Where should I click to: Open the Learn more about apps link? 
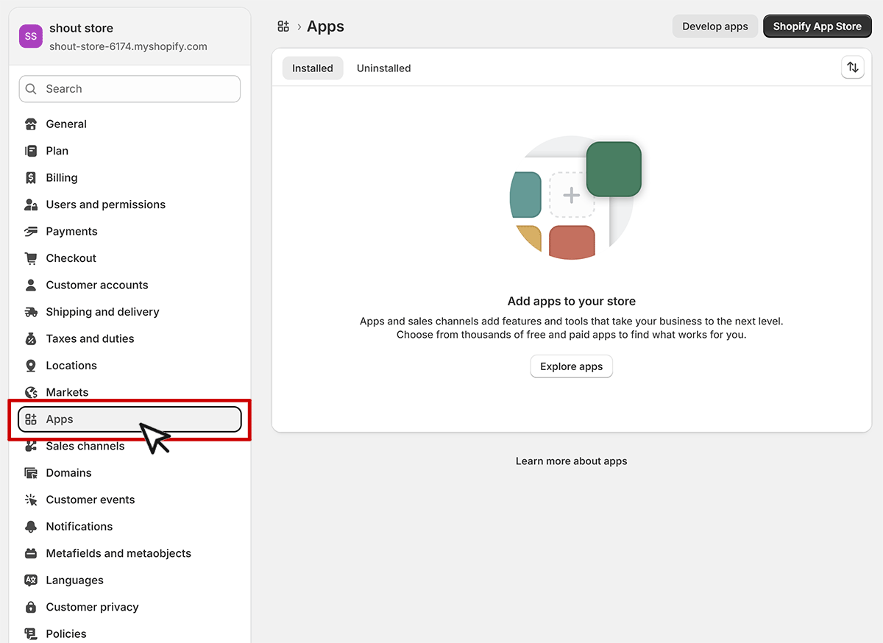[571, 461]
